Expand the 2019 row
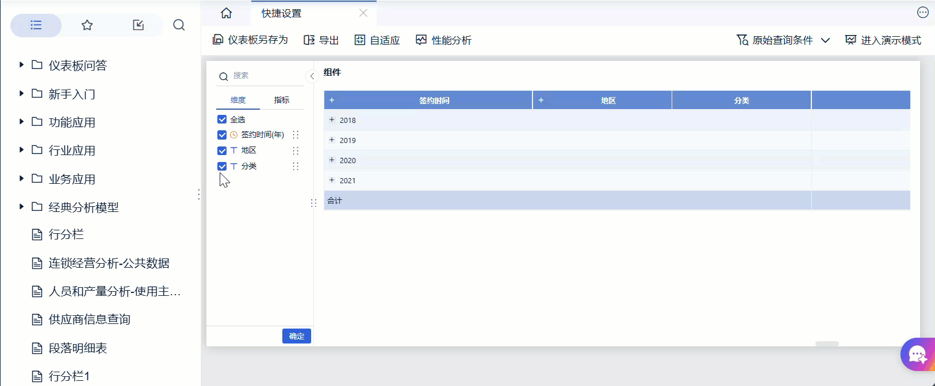 (332, 140)
